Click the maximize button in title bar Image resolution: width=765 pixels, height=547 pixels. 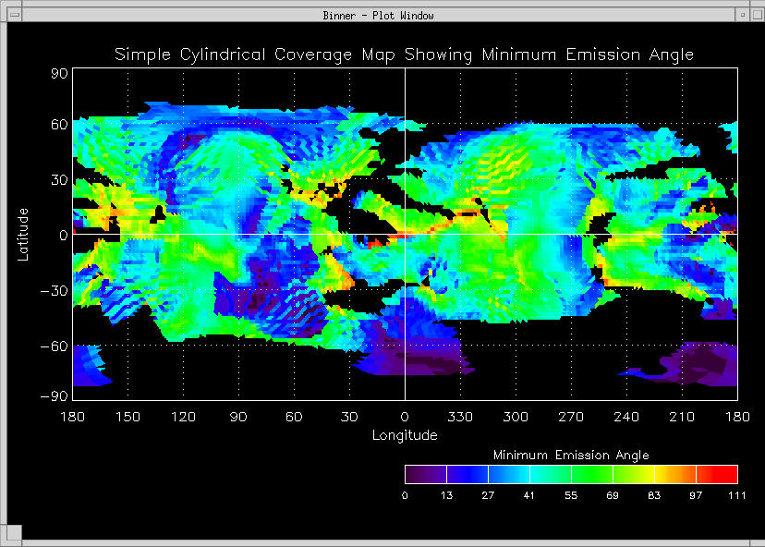click(754, 15)
